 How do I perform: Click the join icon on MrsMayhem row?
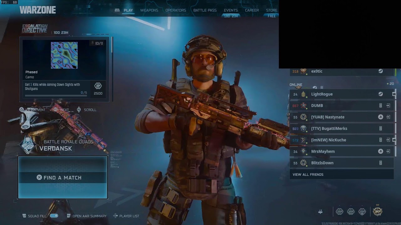tap(388, 152)
